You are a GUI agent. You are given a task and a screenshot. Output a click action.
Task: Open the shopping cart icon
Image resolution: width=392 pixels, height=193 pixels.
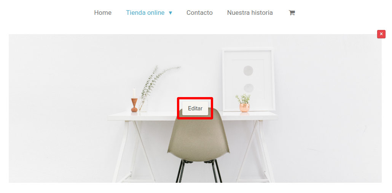pos(292,13)
